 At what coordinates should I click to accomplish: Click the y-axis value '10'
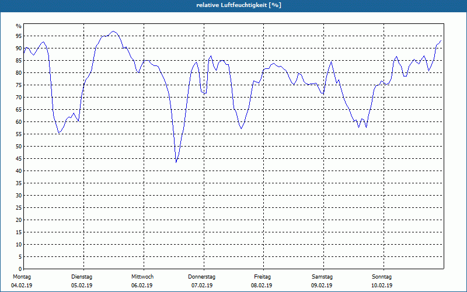[x=19, y=244]
